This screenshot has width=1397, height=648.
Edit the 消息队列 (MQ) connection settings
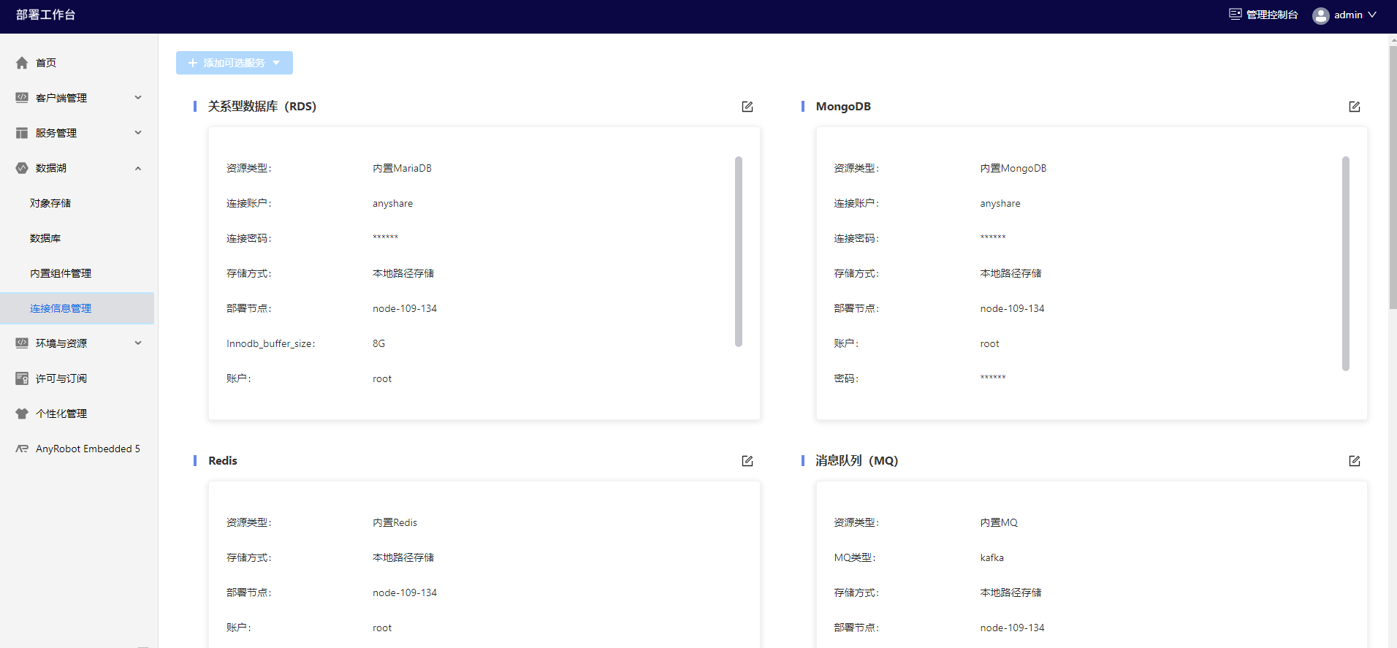click(1355, 461)
